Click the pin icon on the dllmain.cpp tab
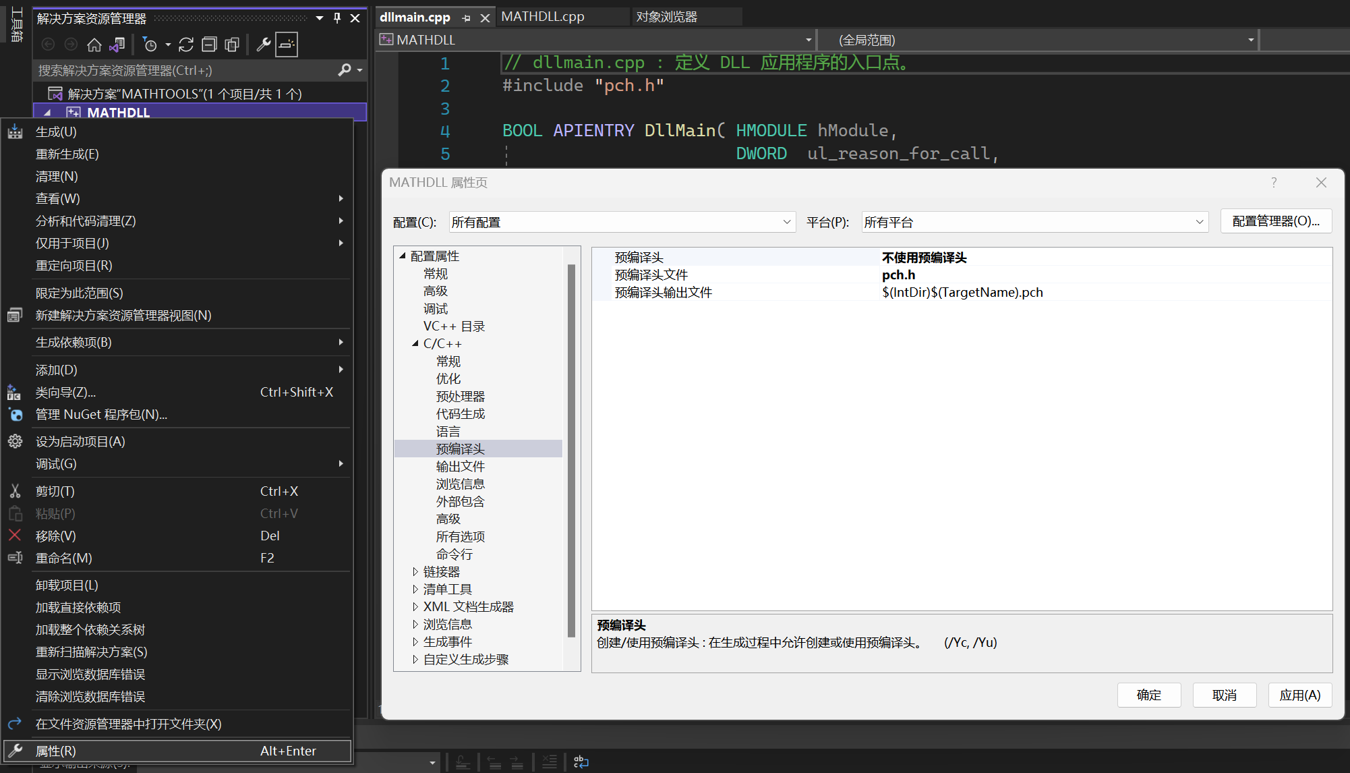This screenshot has height=773, width=1350. coord(467,18)
